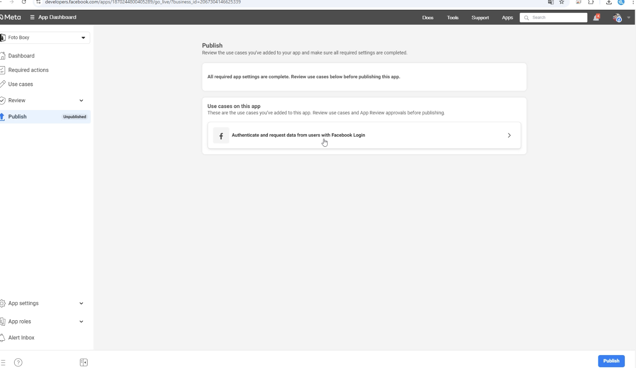Click the bottom-left list icon
636x368 pixels.
tap(3, 363)
